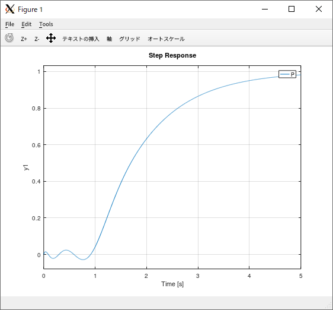Viewport: 333px width, 310px height.
Task: Click the step response curve
Action: (x=146, y=138)
